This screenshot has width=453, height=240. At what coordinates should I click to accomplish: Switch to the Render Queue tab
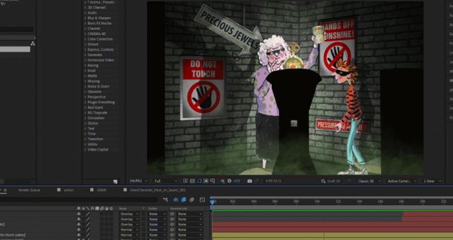coord(28,190)
